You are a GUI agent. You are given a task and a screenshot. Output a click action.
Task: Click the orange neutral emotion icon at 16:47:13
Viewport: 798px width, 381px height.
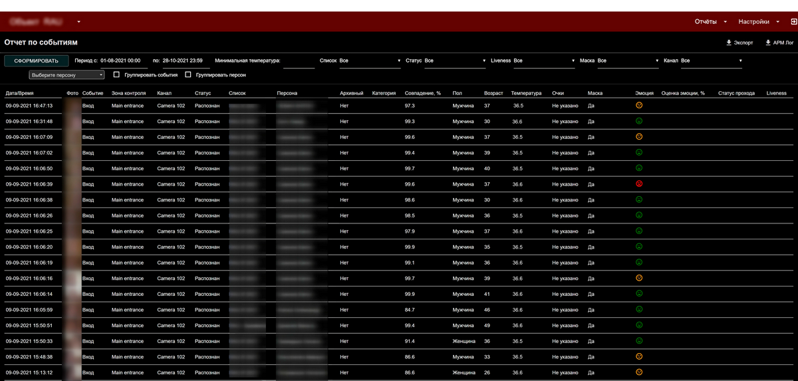[639, 105]
